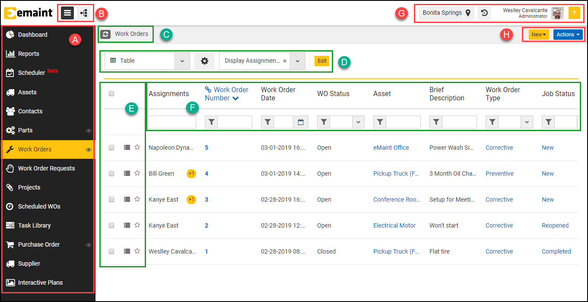This screenshot has width=588, height=302.
Task: Select the workflow sitemap view icon
Action: tap(84, 13)
